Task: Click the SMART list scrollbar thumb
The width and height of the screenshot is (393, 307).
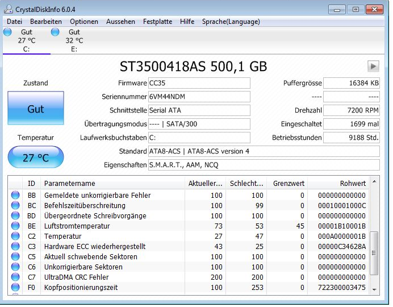Action: (374, 253)
